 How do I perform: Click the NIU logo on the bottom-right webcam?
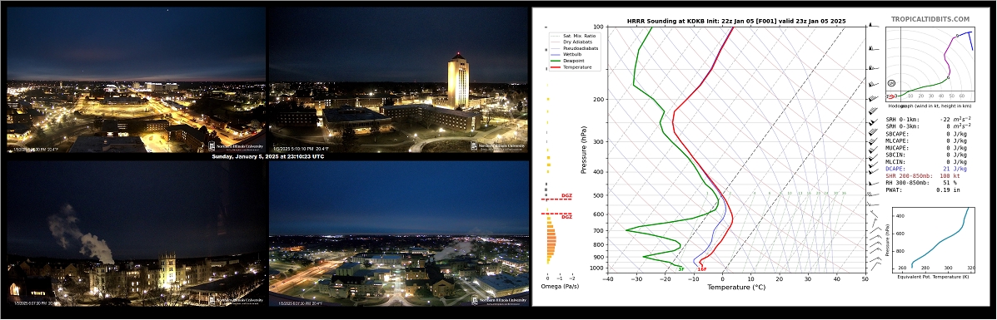498,300
